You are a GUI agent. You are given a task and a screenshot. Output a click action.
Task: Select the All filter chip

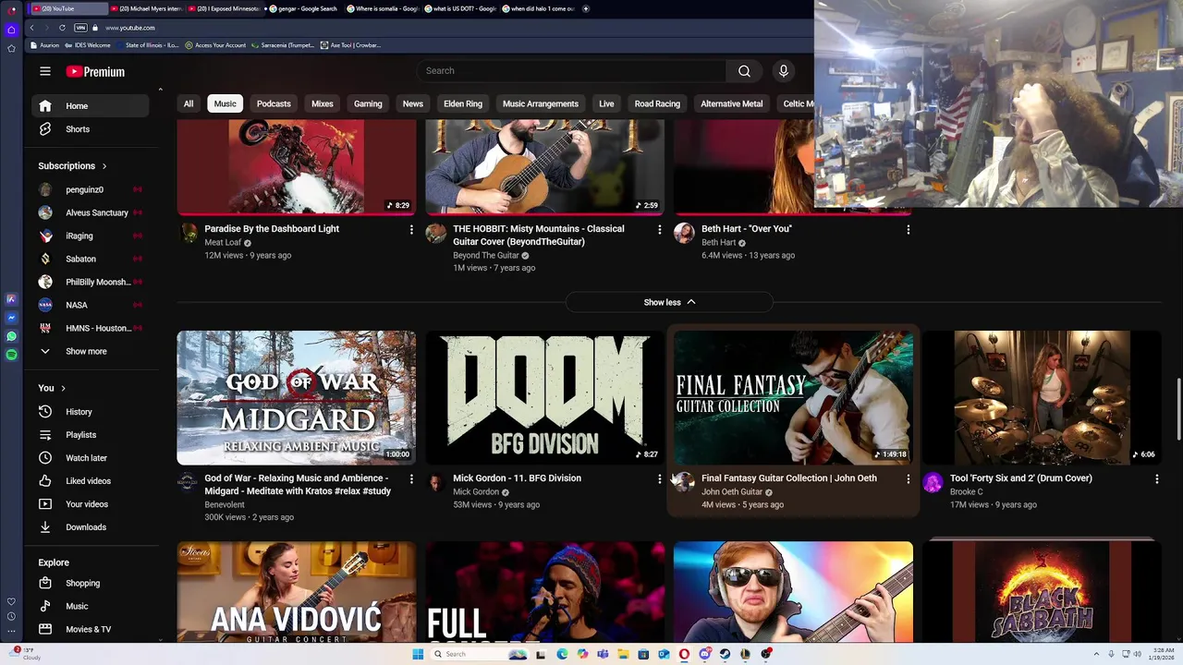pyautogui.click(x=189, y=103)
